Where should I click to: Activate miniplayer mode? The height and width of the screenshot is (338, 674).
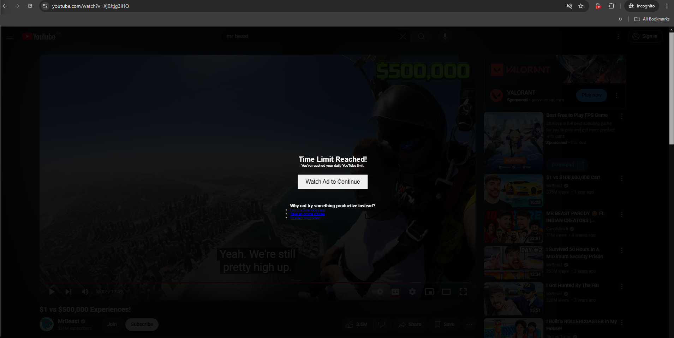pyautogui.click(x=429, y=291)
